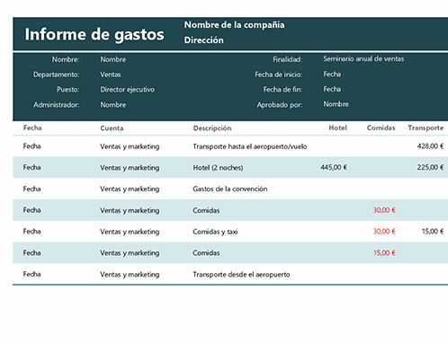
Task: Click the 'Transporte' column header
Action: (x=426, y=128)
